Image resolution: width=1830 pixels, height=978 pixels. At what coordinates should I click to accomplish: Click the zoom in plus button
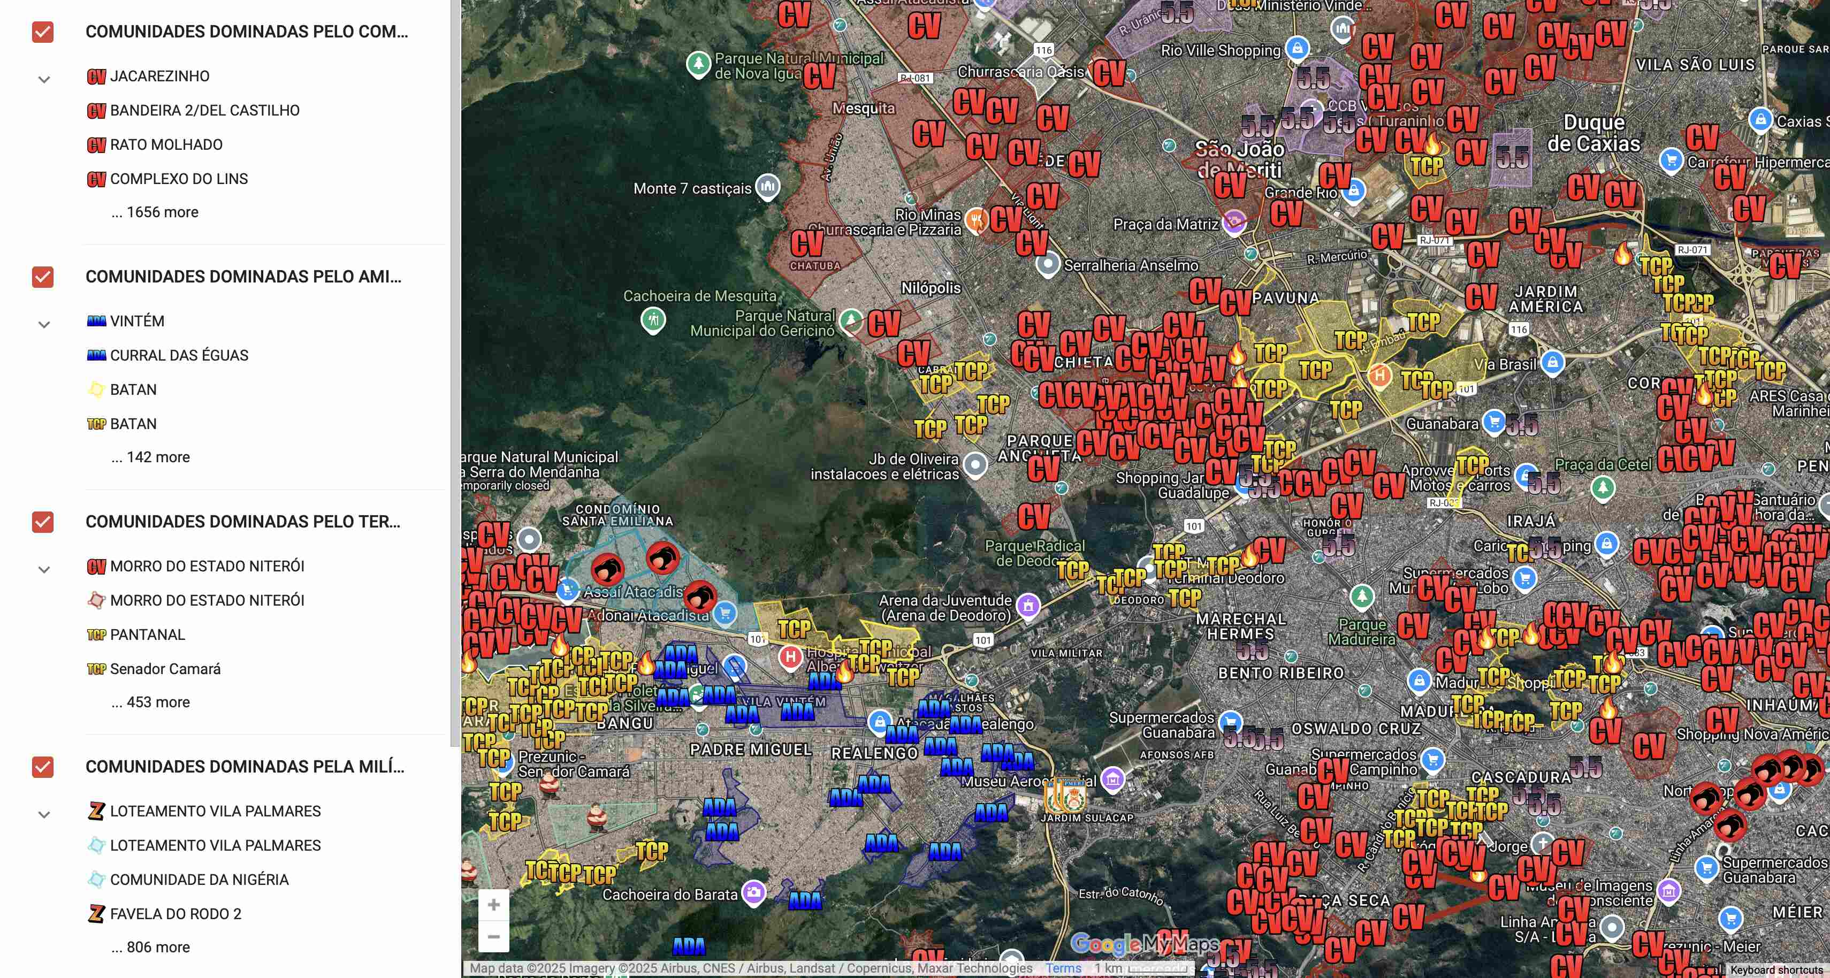(494, 905)
